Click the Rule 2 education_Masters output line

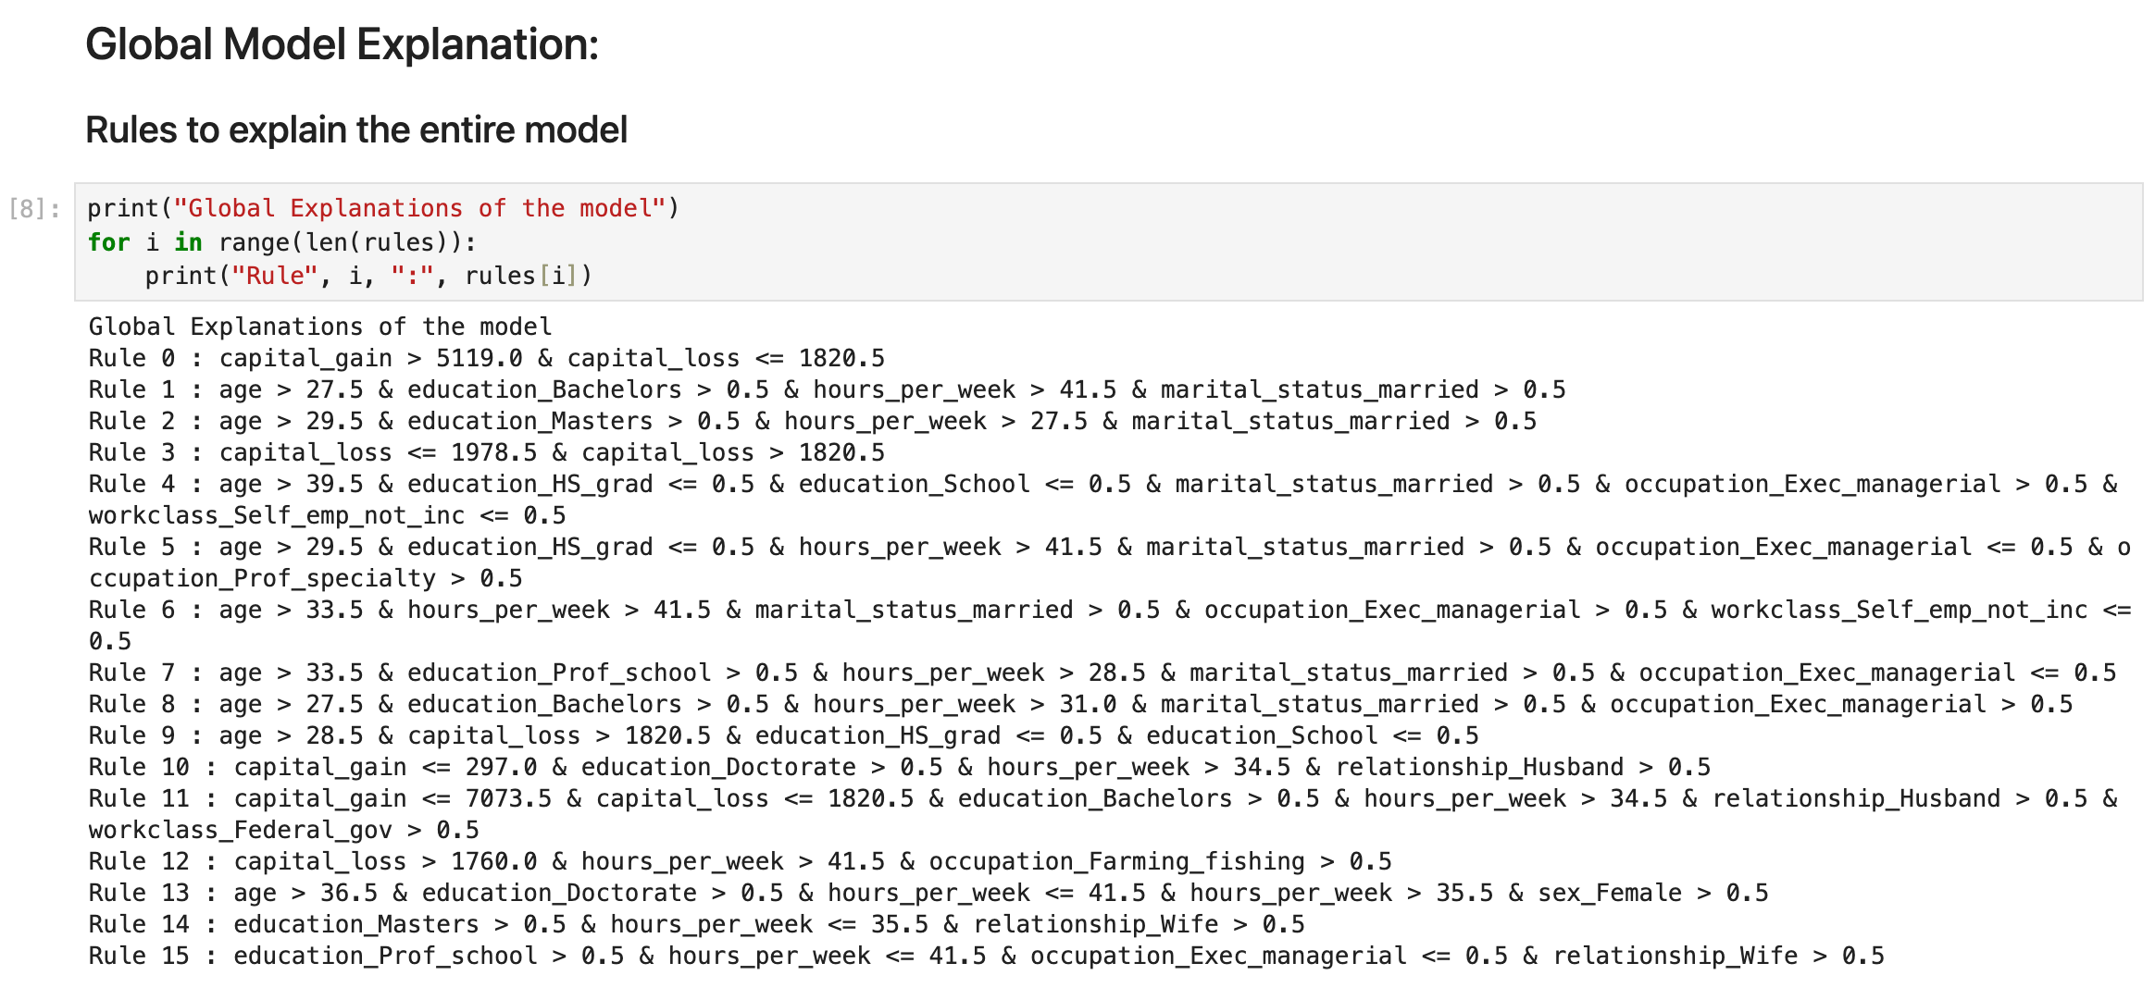pyautogui.click(x=812, y=421)
